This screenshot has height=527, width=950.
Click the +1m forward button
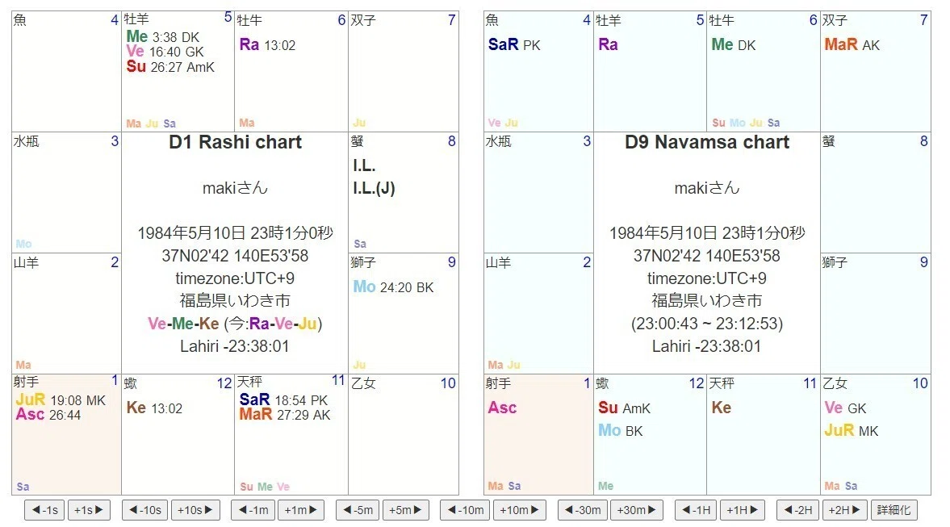pyautogui.click(x=301, y=510)
